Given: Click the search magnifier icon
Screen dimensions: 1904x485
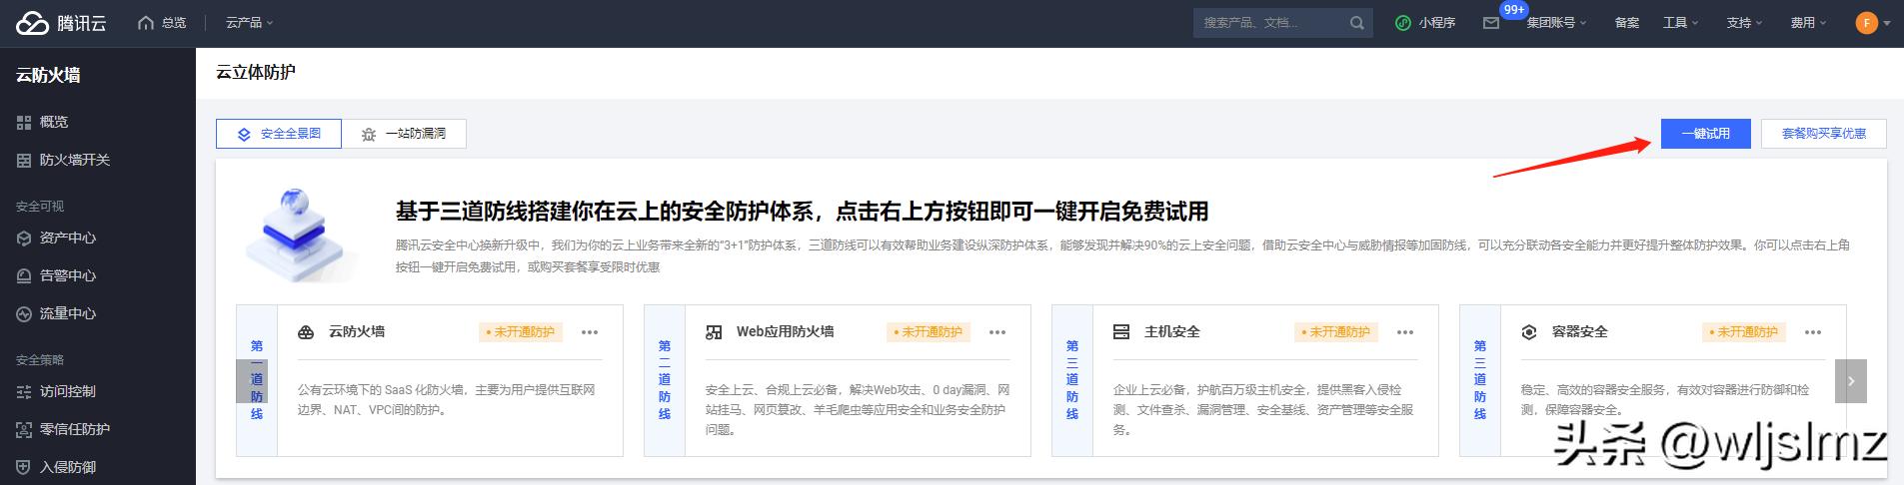Looking at the screenshot, I should [x=1356, y=23].
